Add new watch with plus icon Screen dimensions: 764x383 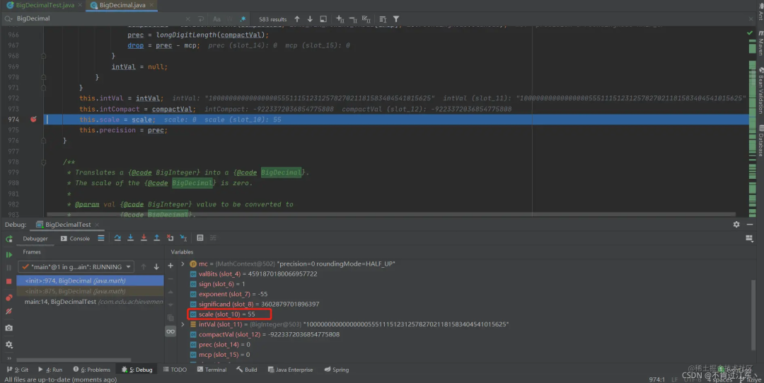click(x=170, y=266)
